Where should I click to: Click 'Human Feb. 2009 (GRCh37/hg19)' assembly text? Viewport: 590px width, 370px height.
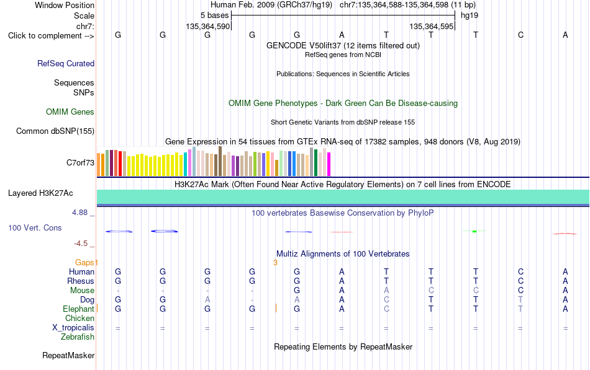pos(271,5)
